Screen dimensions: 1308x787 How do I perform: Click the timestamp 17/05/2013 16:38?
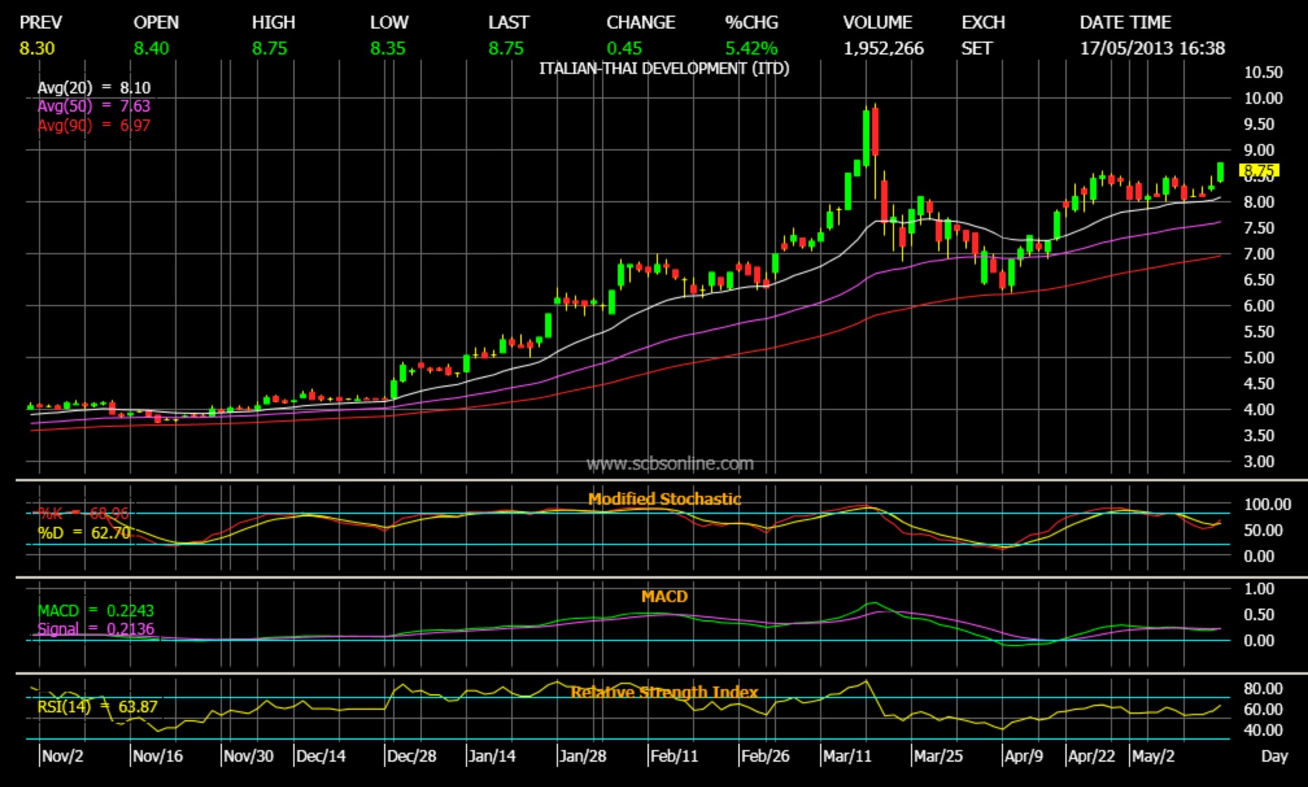pos(1152,48)
